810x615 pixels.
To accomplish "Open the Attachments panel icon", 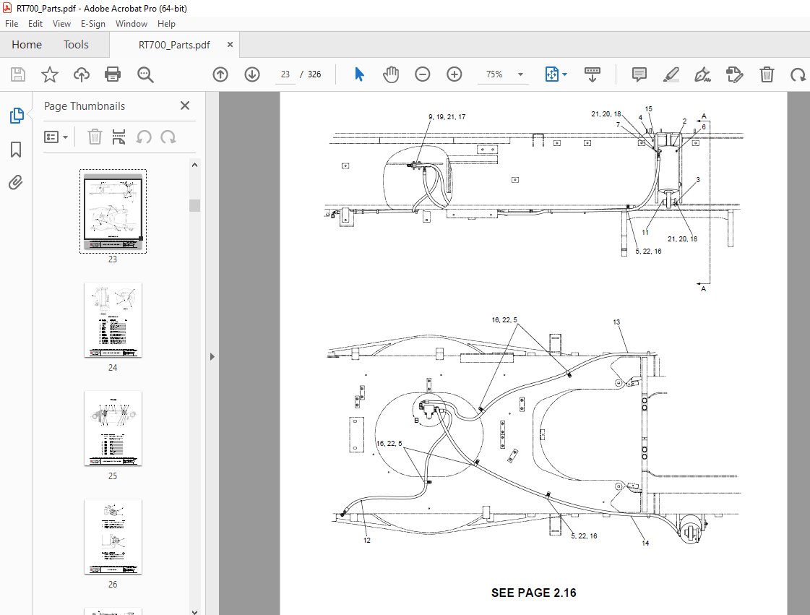I will [16, 182].
